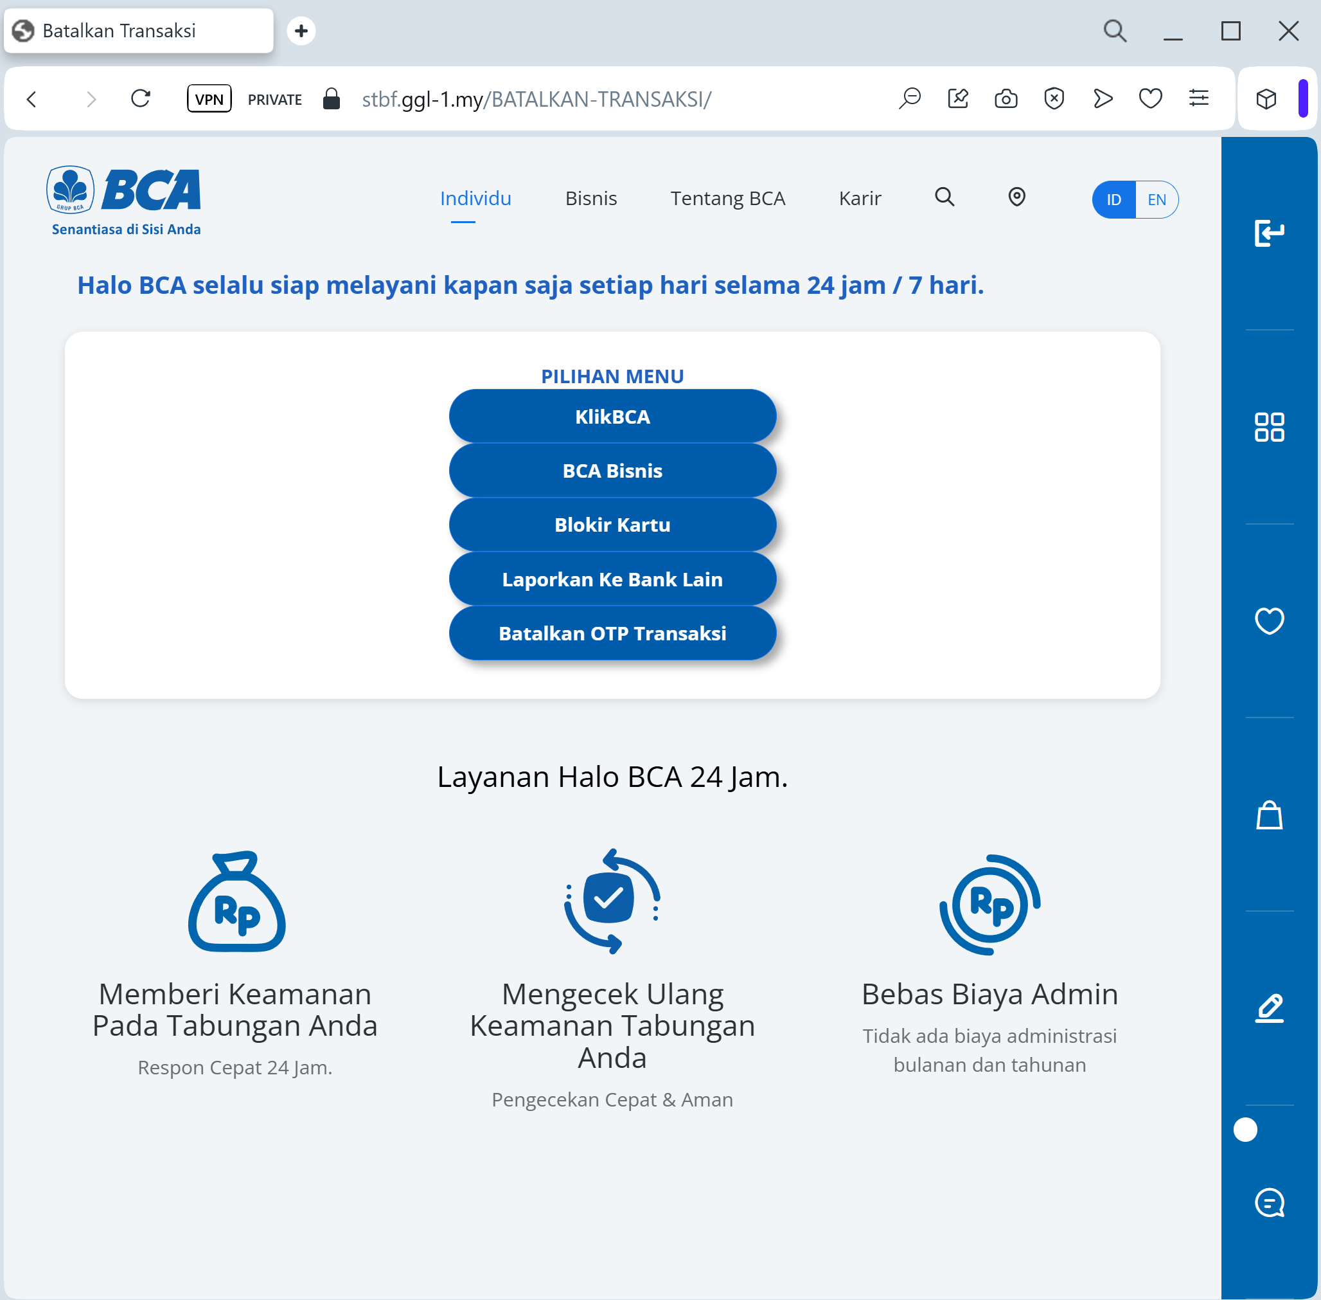The image size is (1321, 1300).
Task: Click the cube extensions icon
Action: [x=1266, y=100]
